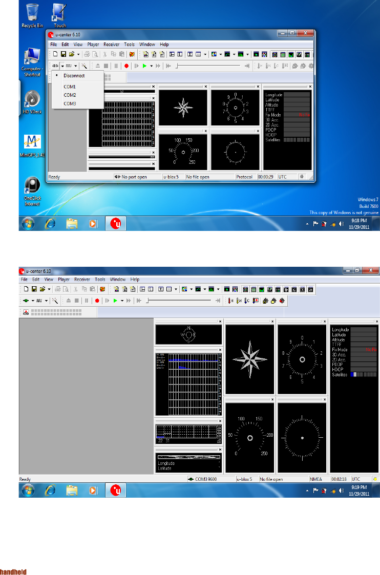This screenshot has height=575, width=380.
Task: Click the green connect plug icon in the maximized window
Action: coord(26,301)
